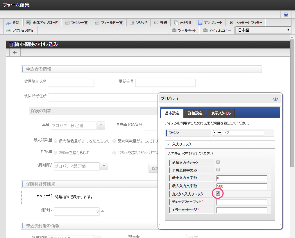The width and height of the screenshot is (295, 238).
Task: Collapse the 入力チェック section
Action: pos(169,144)
